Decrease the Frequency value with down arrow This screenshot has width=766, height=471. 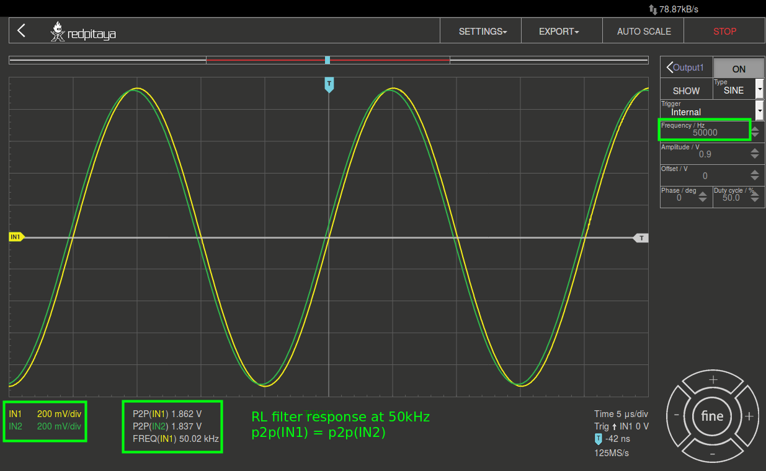755,134
